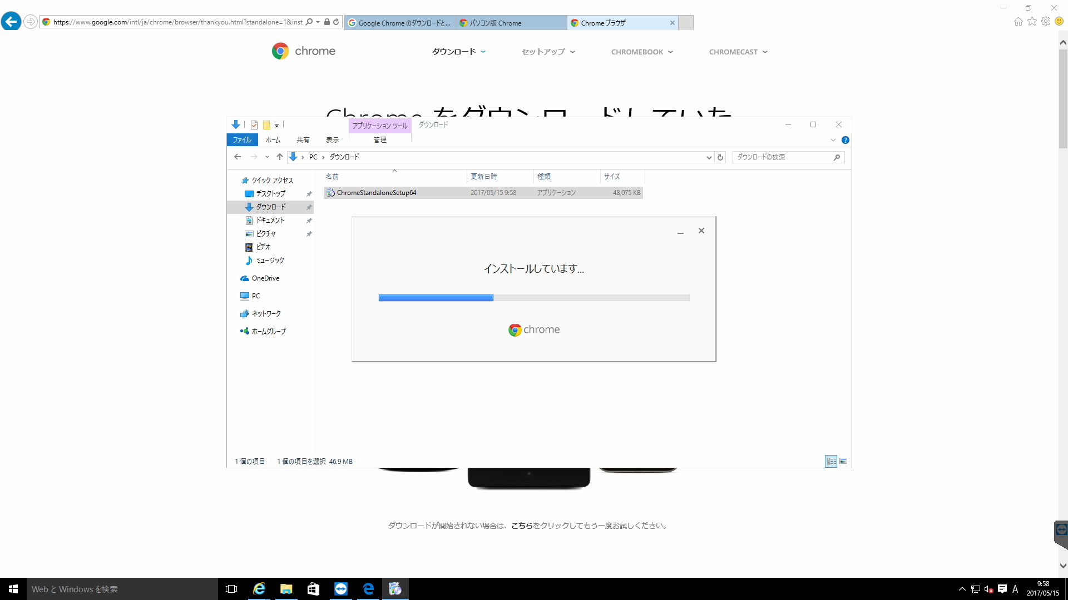Image resolution: width=1068 pixels, height=600 pixels.
Task: Sort files by 名前 column header
Action: point(394,177)
